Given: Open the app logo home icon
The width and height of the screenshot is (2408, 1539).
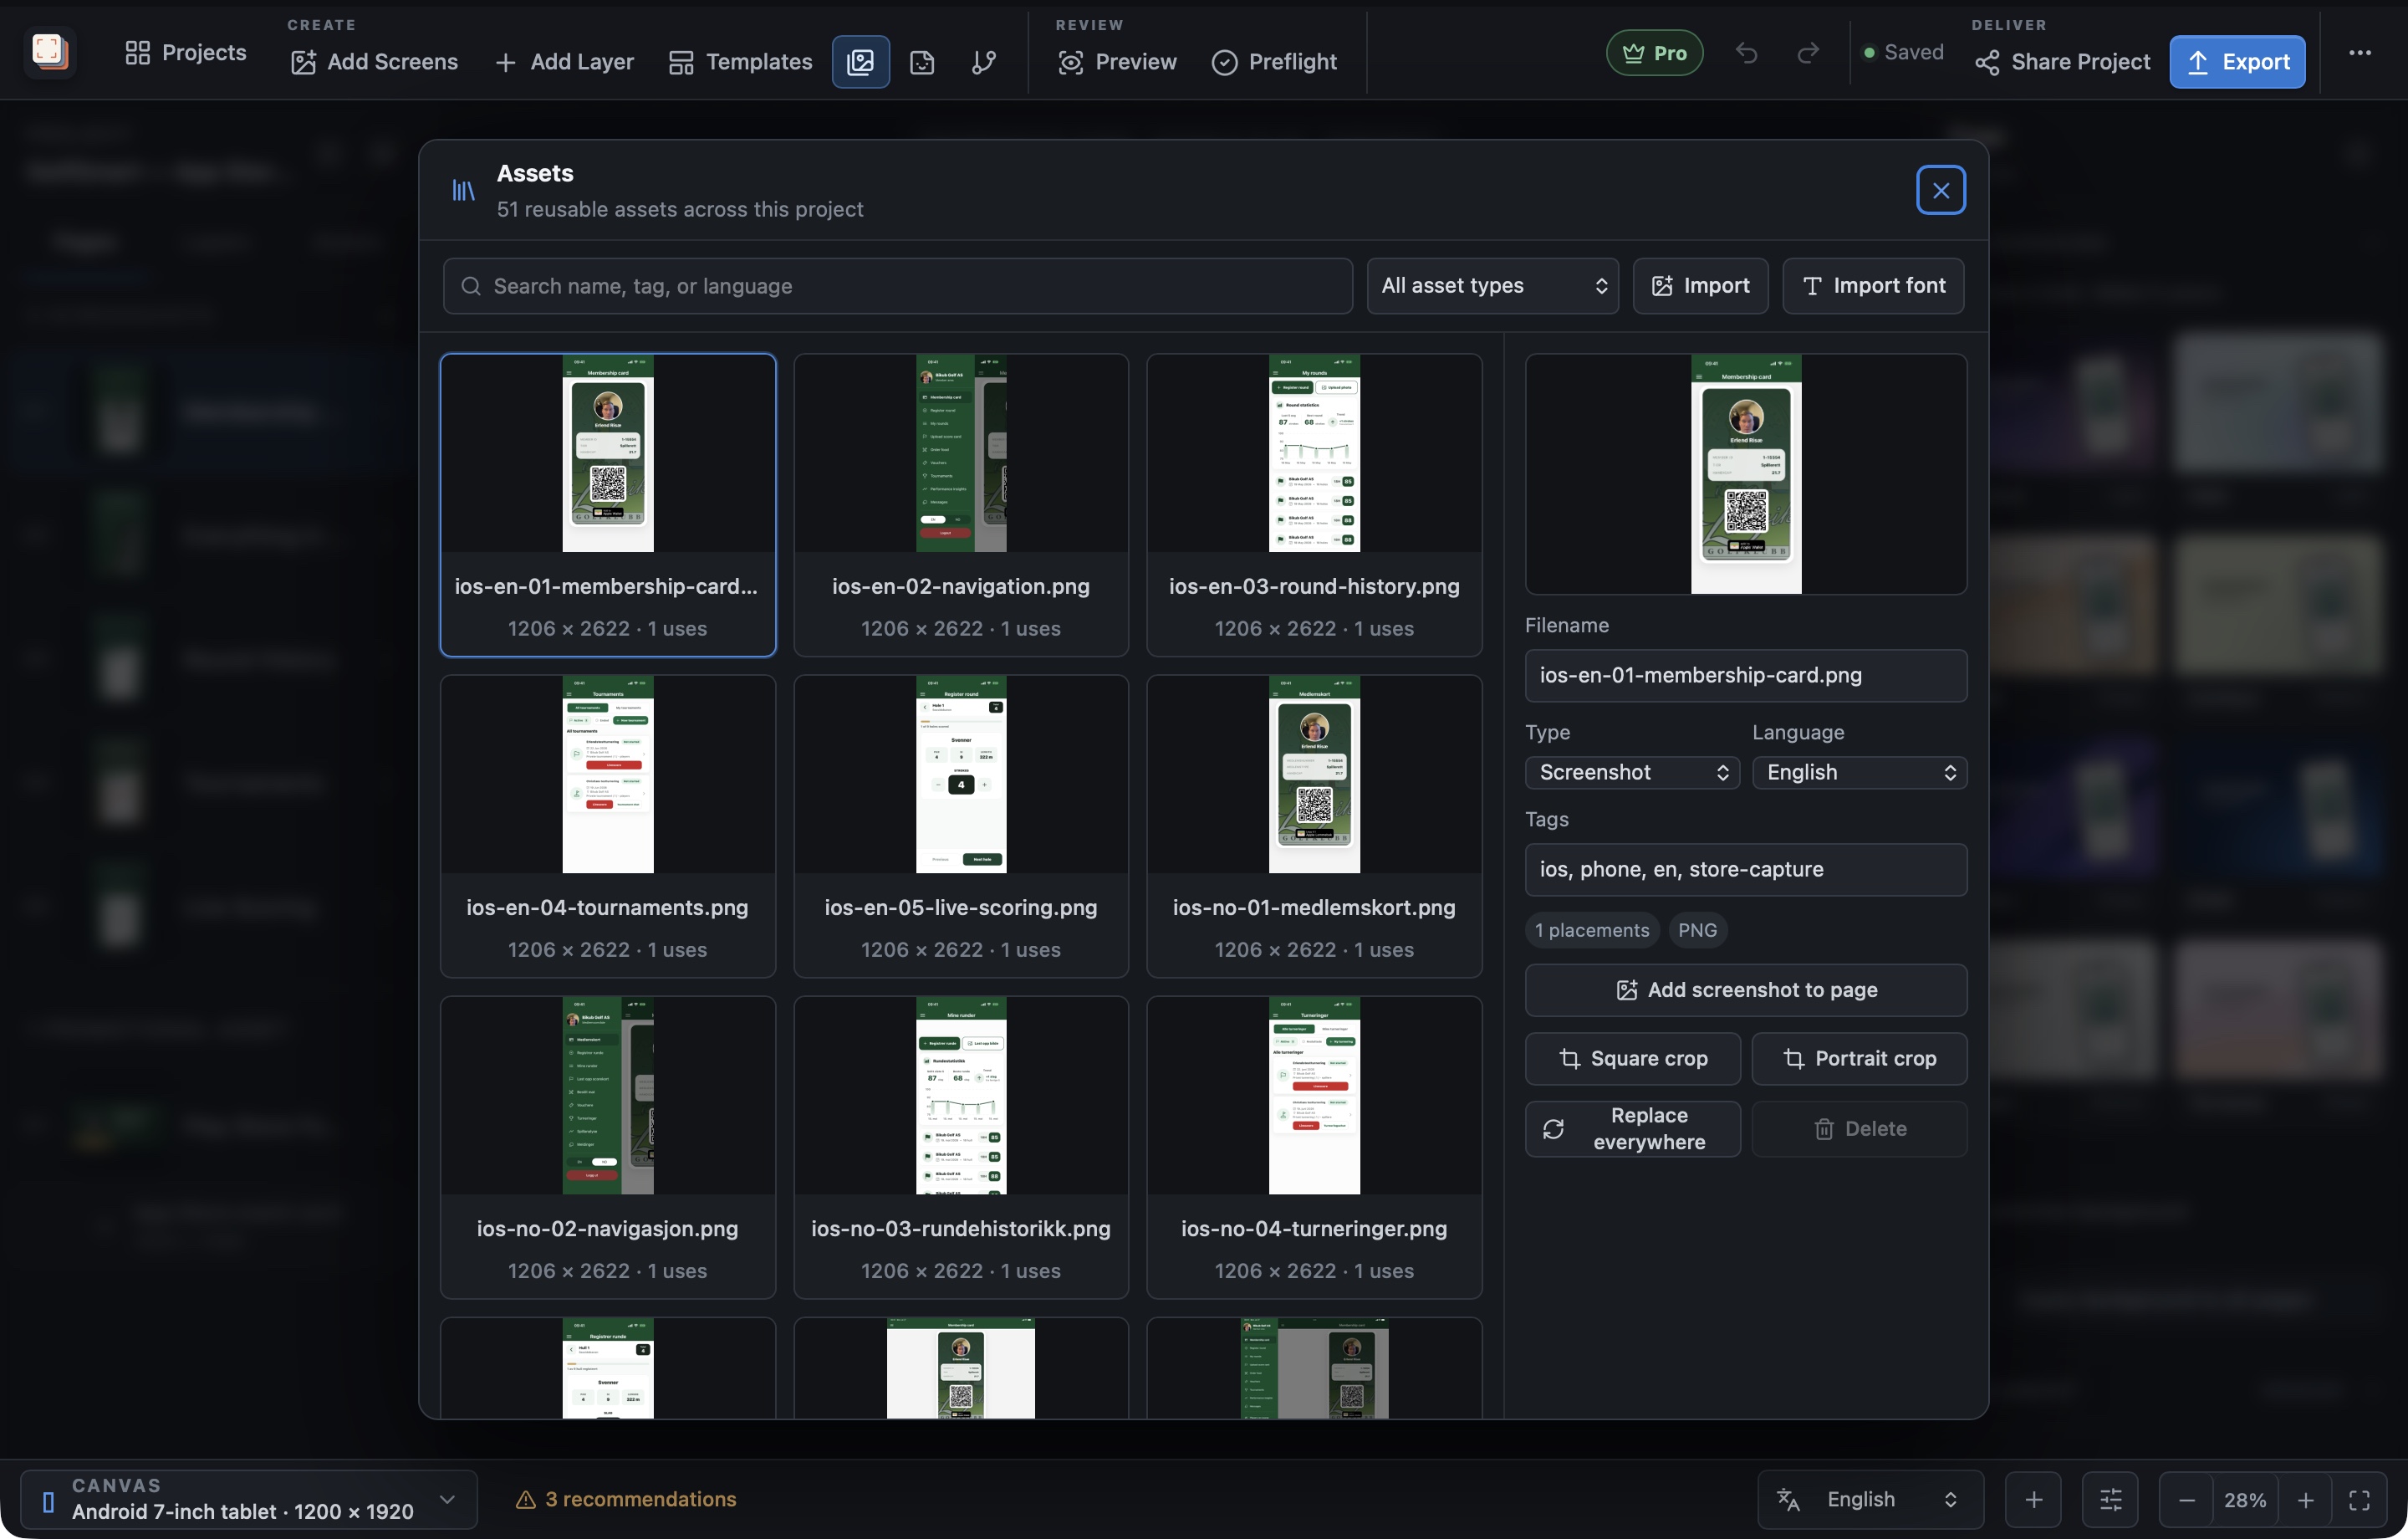Looking at the screenshot, I should tap(49, 51).
